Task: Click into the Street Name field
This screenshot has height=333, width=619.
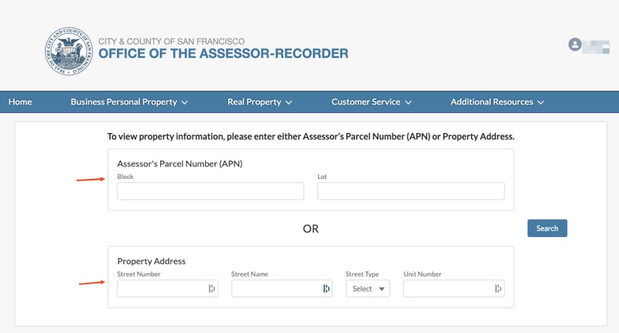Action: point(275,289)
